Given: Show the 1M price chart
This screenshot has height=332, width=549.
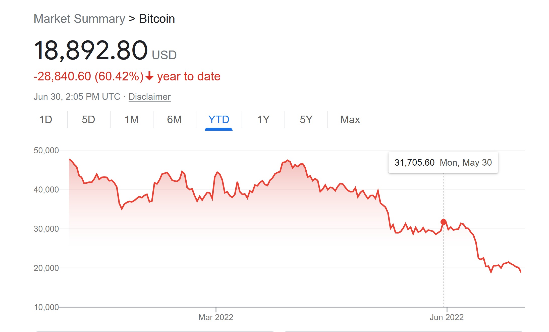Looking at the screenshot, I should (x=132, y=120).
